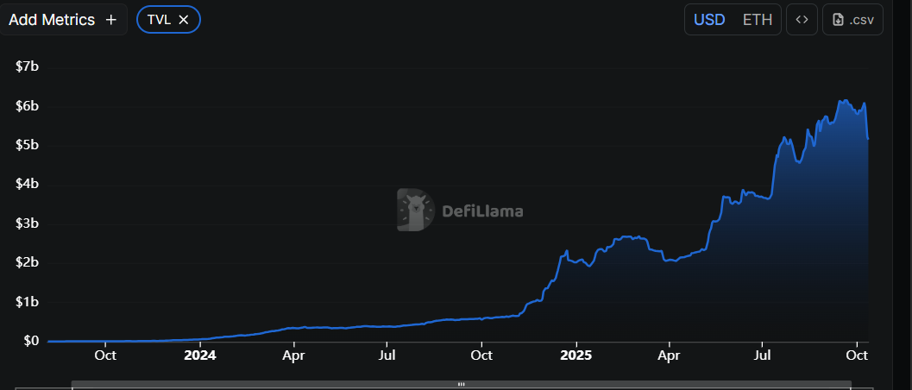Viewport: 912px width, 390px height.
Task: Click the $4b y-axis label
Action: (28, 185)
